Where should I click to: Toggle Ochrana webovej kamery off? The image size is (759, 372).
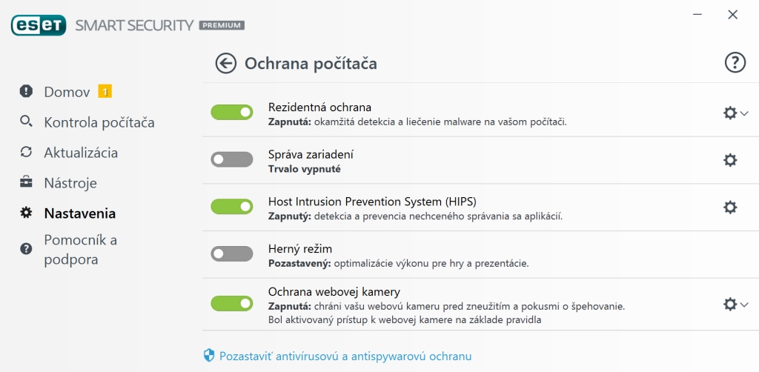(x=232, y=303)
